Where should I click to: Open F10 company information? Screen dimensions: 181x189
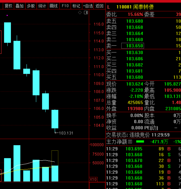click(x=65, y=6)
